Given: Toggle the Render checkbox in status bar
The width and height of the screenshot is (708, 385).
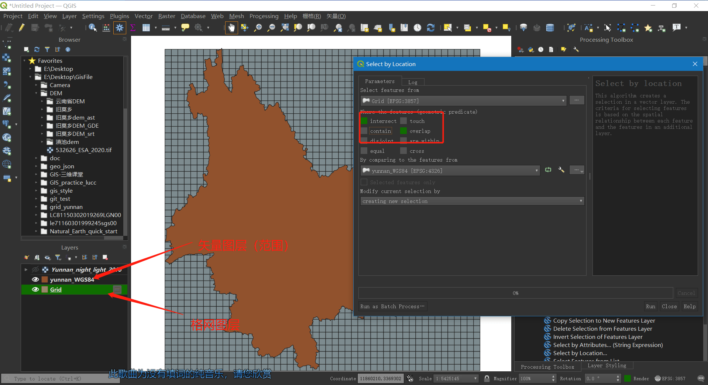Looking at the screenshot, I should (628, 378).
